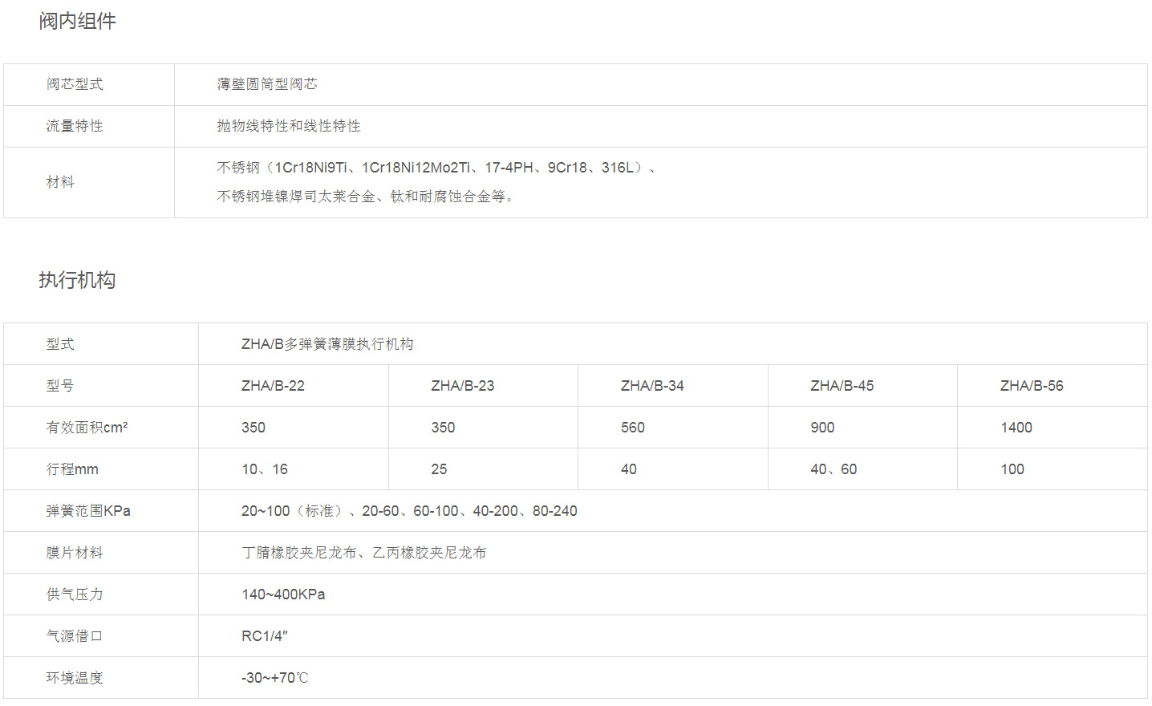Click the RC1/4″ air connection value

pyautogui.click(x=265, y=636)
